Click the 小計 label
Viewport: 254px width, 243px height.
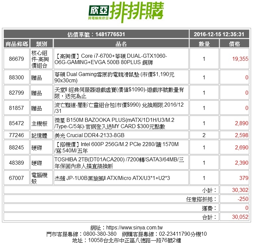pyautogui.click(x=209, y=190)
